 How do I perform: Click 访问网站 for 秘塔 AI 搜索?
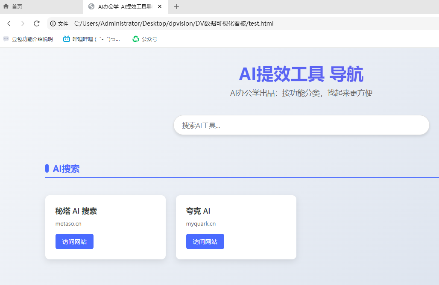[x=74, y=241]
